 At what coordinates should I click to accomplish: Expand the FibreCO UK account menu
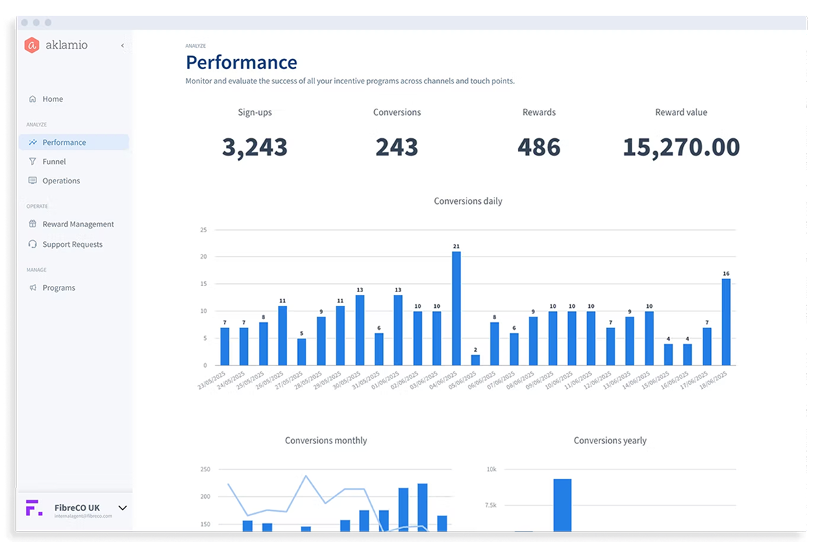(x=123, y=508)
